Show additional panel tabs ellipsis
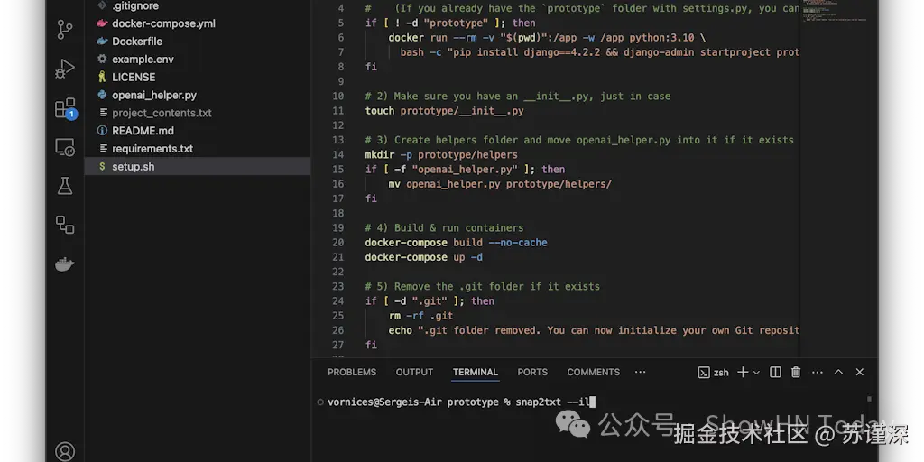Viewport: 924px width, 462px height. 640,373
